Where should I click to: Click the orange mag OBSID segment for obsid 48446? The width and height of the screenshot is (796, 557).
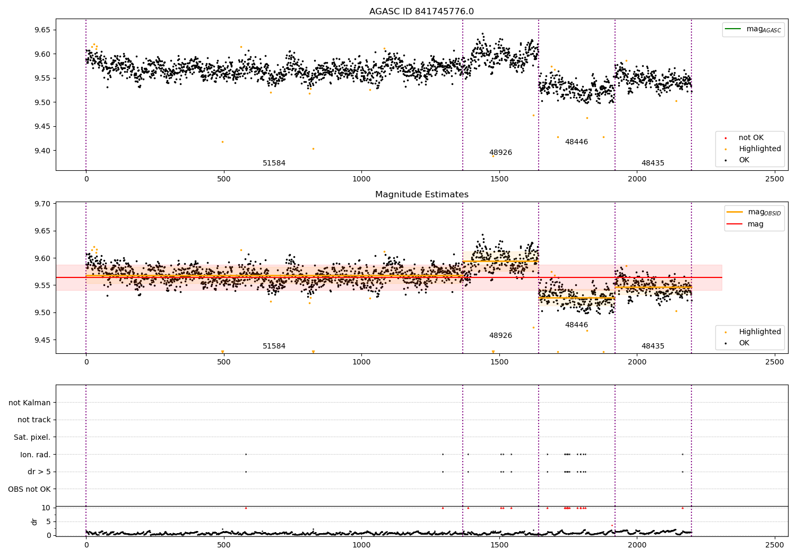[x=576, y=298]
